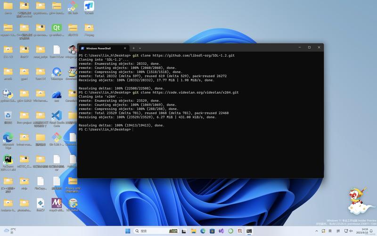Close the Windows PowerShell tab
The image size is (377, 236).
click(125, 48)
